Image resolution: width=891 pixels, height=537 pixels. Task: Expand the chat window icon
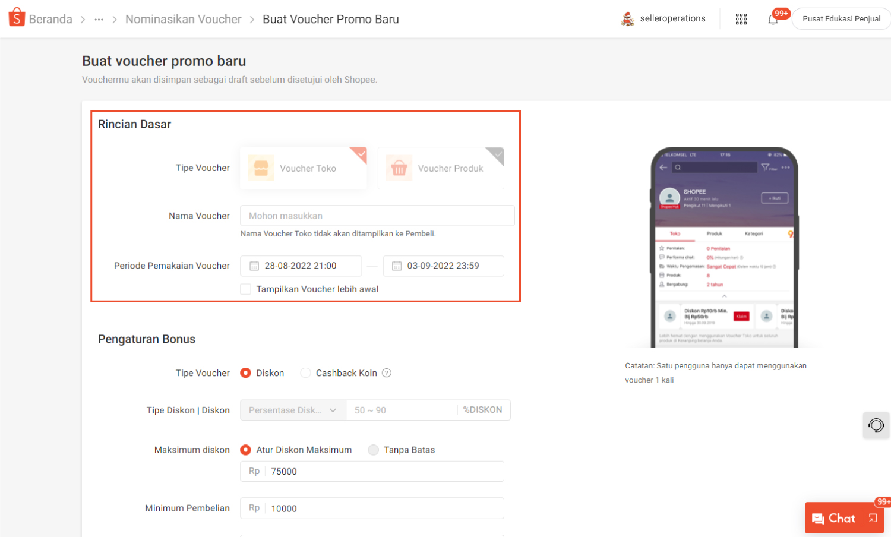tap(873, 518)
